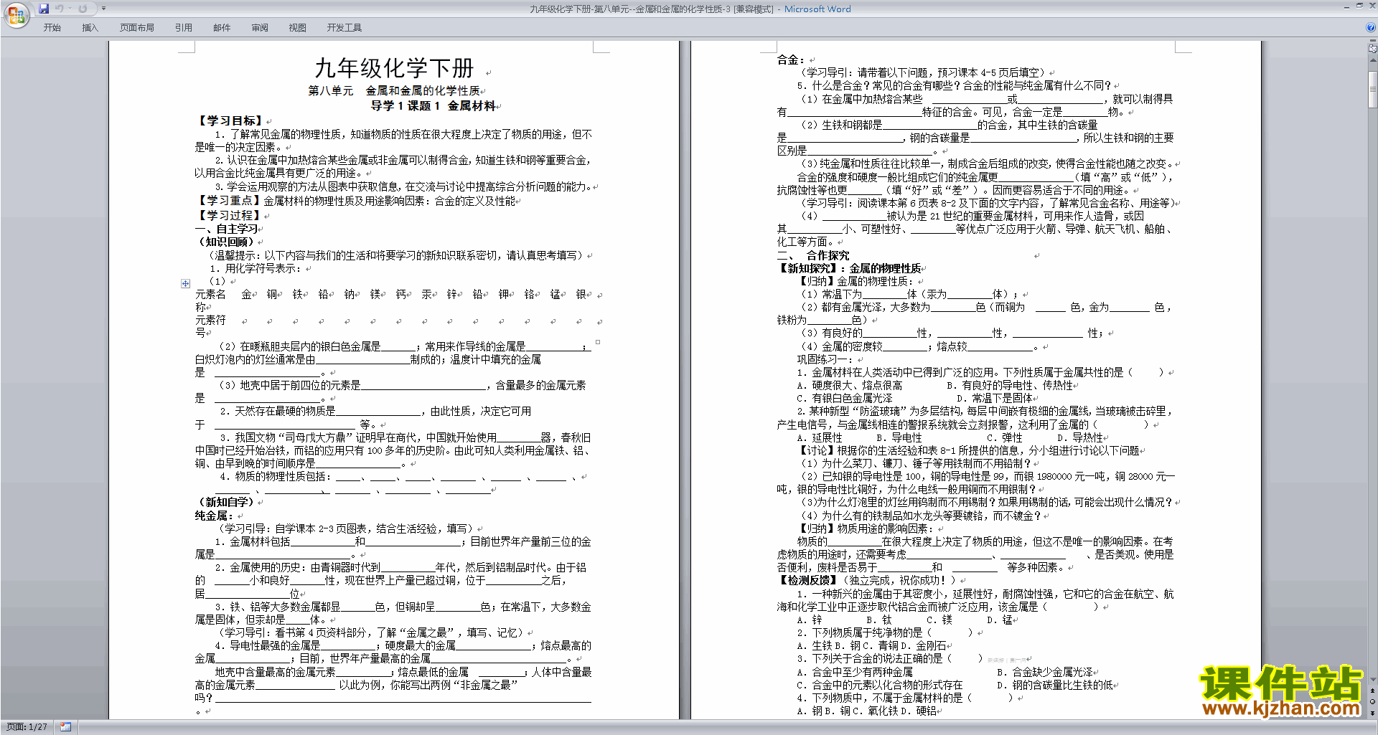Click the 二、 合作探究 heading

tap(813, 255)
